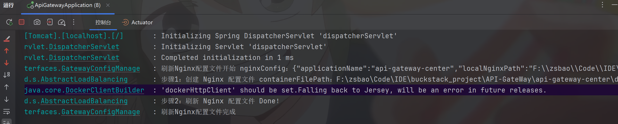Open the Run window options menu
The image size is (618, 124).
tap(602, 5)
